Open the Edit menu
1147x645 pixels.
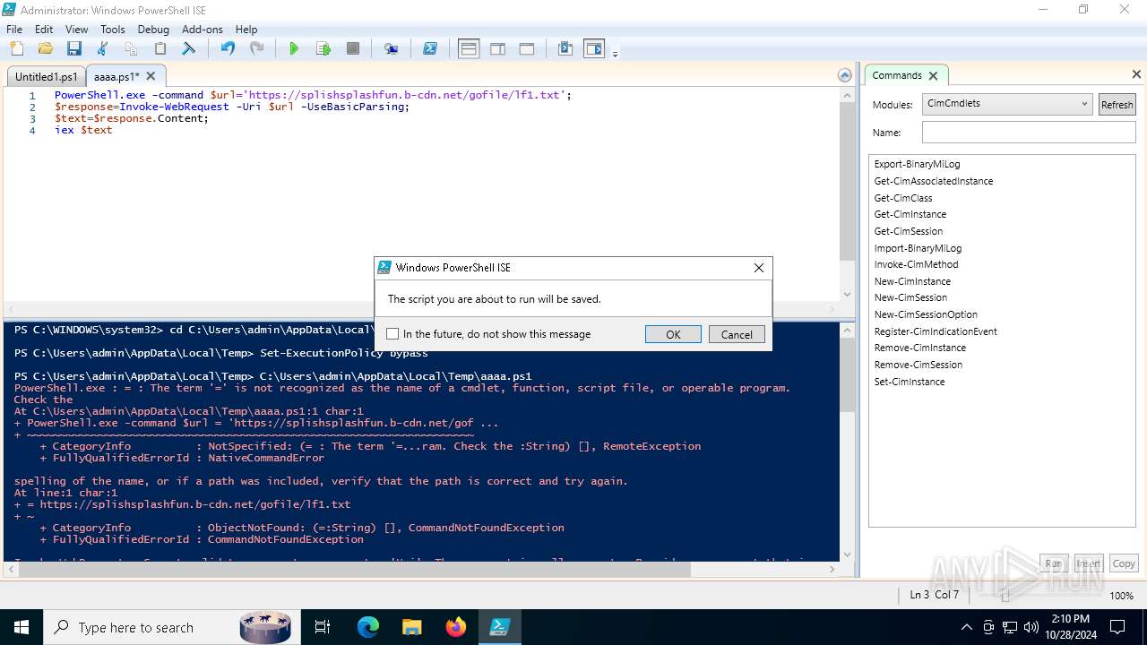pyautogui.click(x=44, y=30)
